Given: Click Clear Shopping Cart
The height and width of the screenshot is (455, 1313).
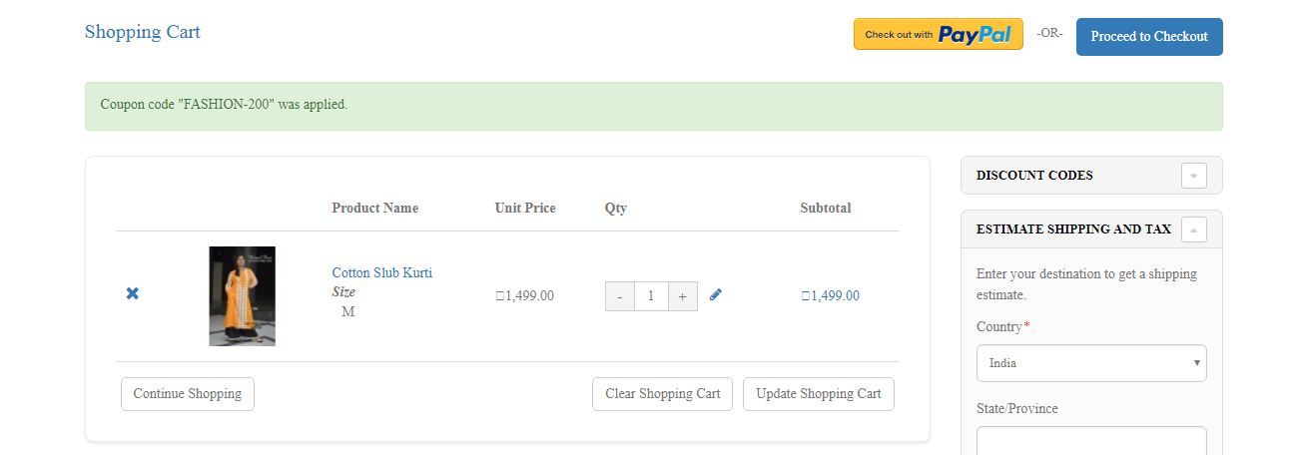Looking at the screenshot, I should tap(663, 394).
